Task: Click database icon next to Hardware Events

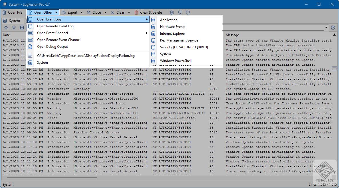Action: [x=153, y=27]
